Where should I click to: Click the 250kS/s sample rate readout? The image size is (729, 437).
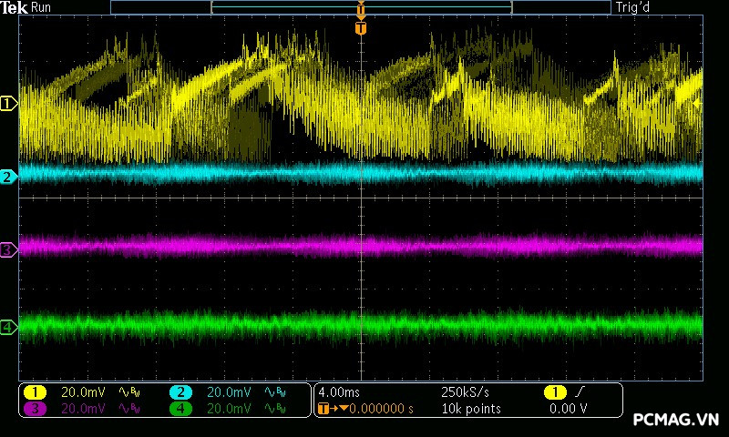[x=465, y=391]
